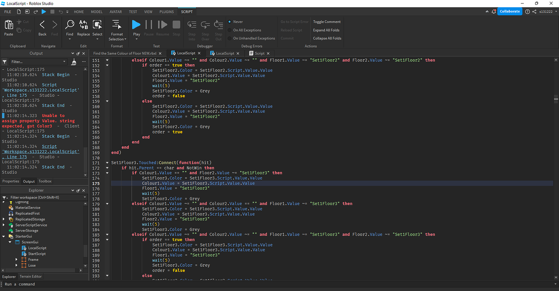Select the Never debugger exception option
559x291 pixels.
[x=231, y=21]
